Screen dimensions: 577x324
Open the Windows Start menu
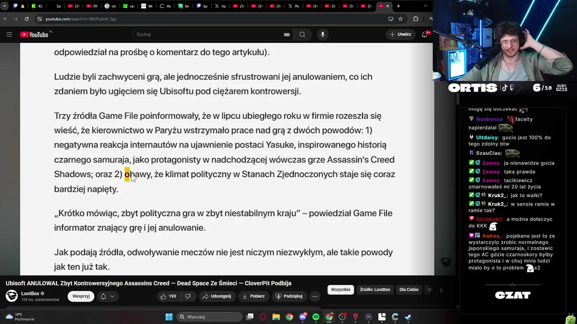point(169,317)
